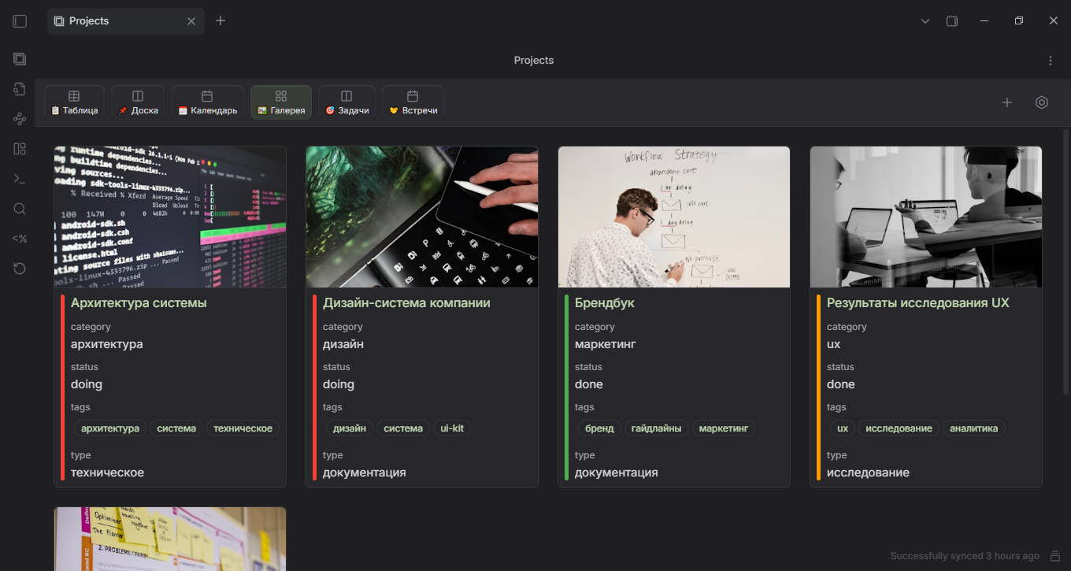Click the система tag on Архитектура системы card
Image resolution: width=1071 pixels, height=571 pixels.
[x=176, y=428]
